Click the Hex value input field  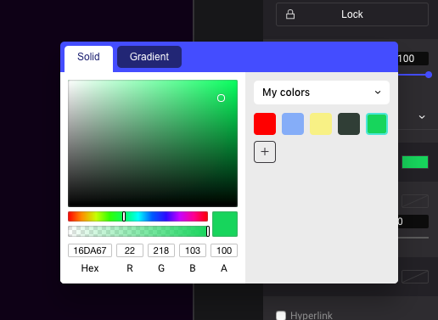(90, 250)
